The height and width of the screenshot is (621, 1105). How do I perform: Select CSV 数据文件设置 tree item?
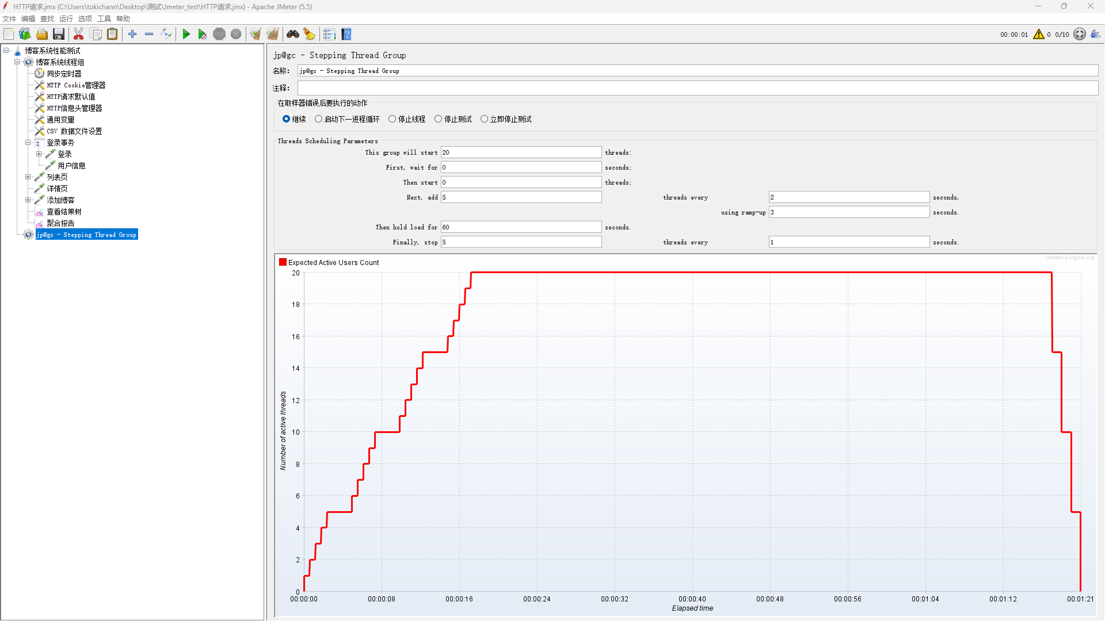click(x=74, y=131)
